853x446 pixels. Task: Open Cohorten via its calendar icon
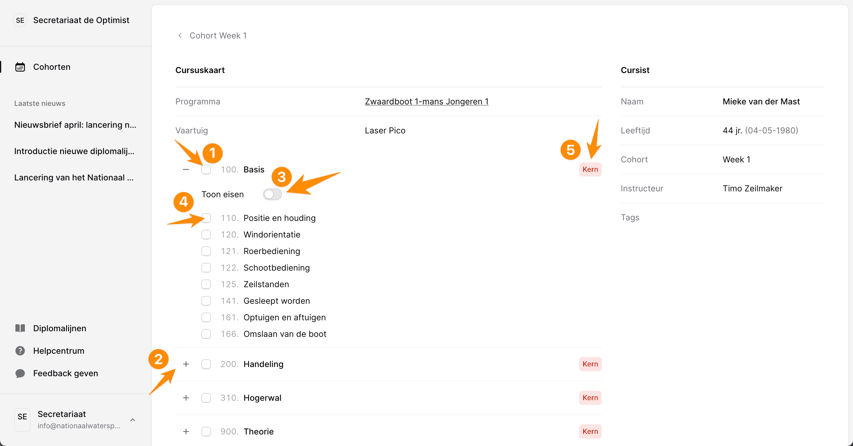pos(20,67)
